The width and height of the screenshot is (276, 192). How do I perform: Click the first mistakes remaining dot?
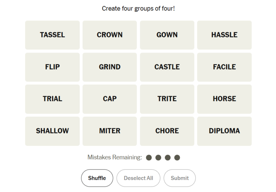click(x=149, y=158)
